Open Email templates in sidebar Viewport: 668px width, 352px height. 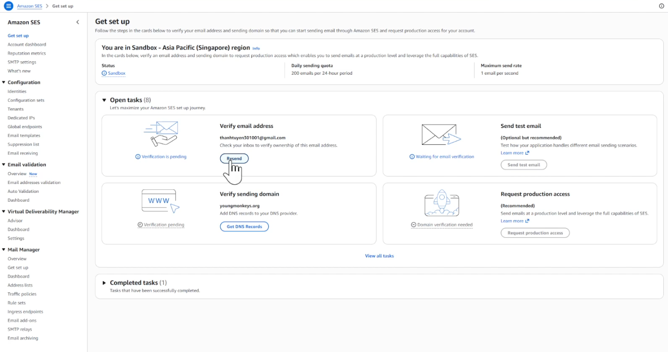coord(24,136)
